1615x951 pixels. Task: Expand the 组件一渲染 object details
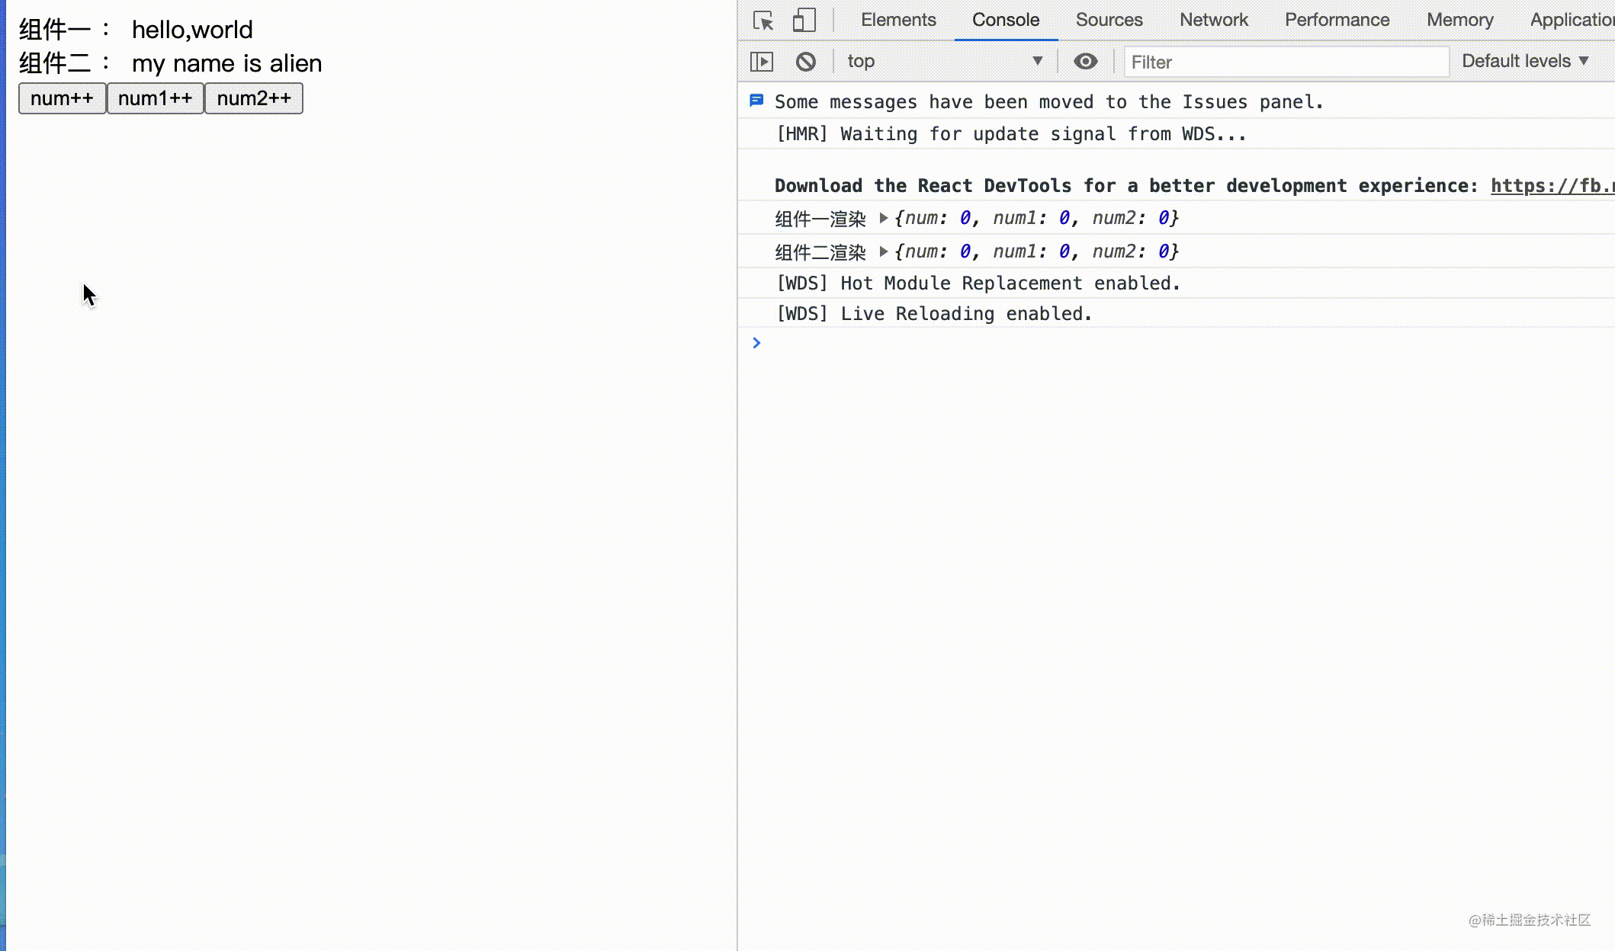point(884,217)
